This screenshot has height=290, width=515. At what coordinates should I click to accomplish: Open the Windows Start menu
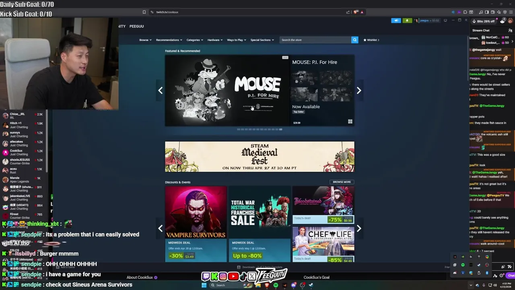click(x=204, y=285)
